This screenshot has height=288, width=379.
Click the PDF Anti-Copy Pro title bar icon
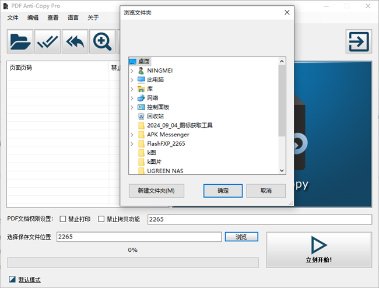(x=6, y=6)
